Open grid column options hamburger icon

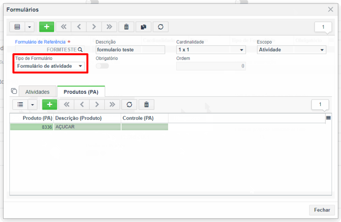(x=329, y=118)
